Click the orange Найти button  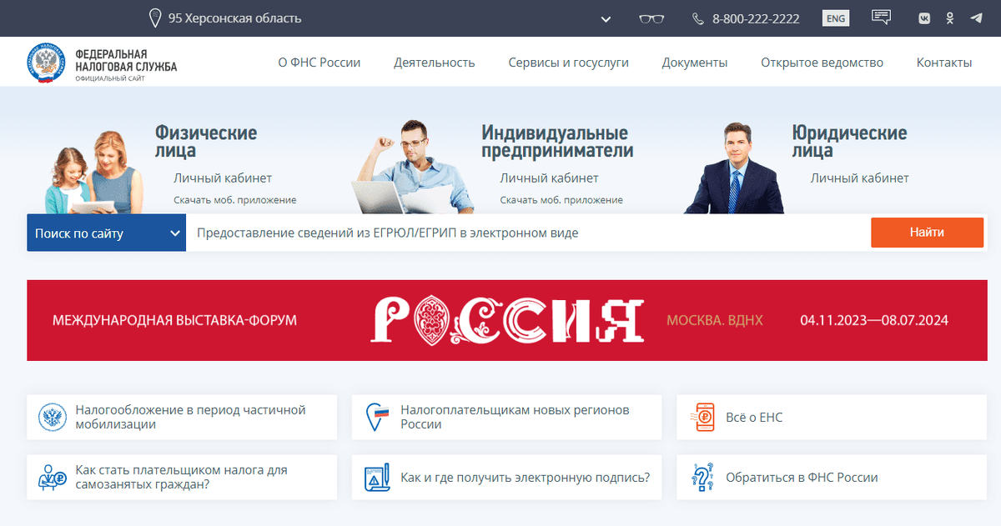coord(928,233)
